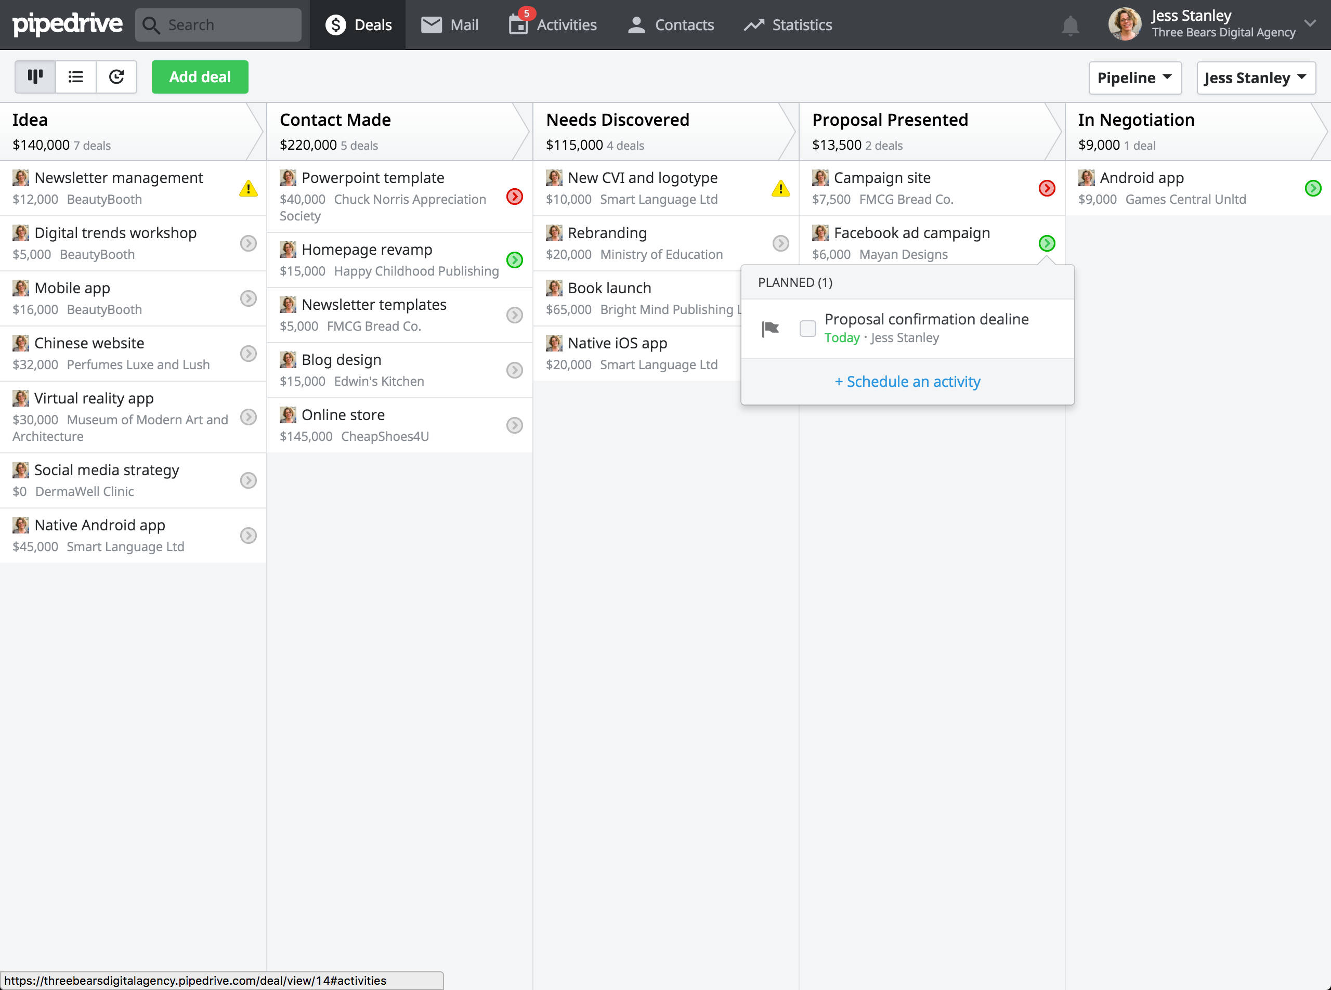Open the Jess Stanley user filter dropdown
1331x990 pixels.
tap(1256, 77)
